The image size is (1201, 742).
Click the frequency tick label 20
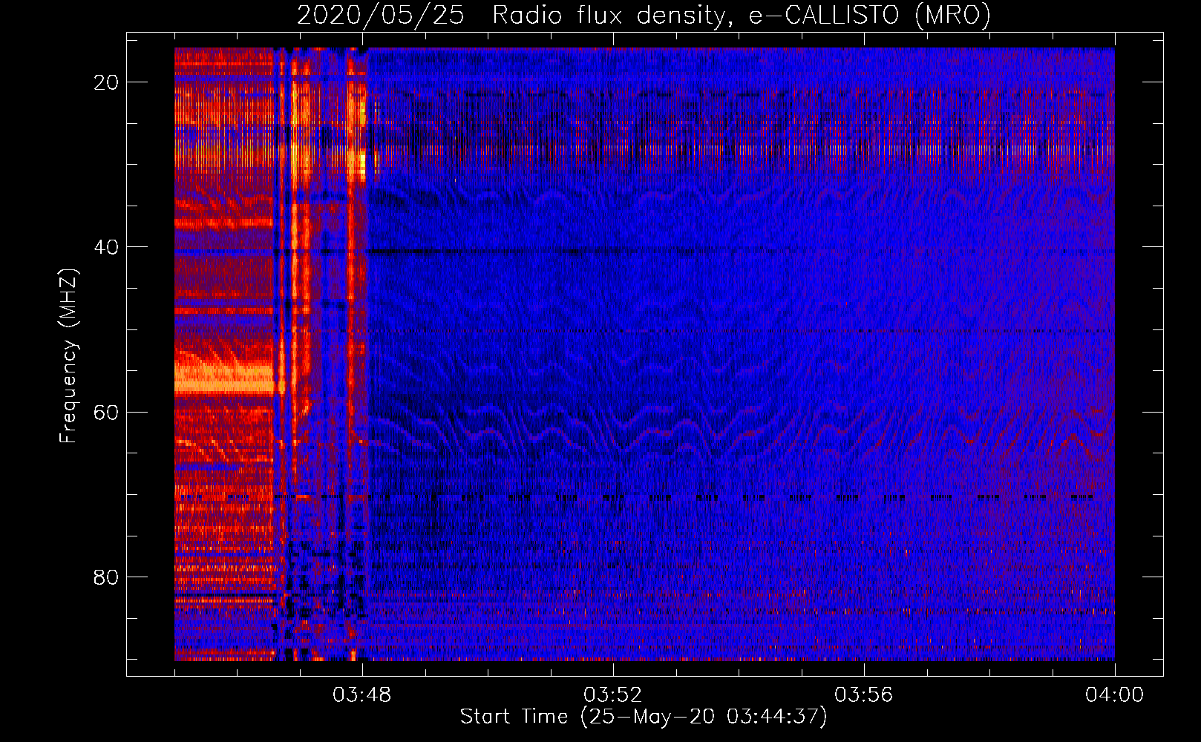(x=107, y=82)
